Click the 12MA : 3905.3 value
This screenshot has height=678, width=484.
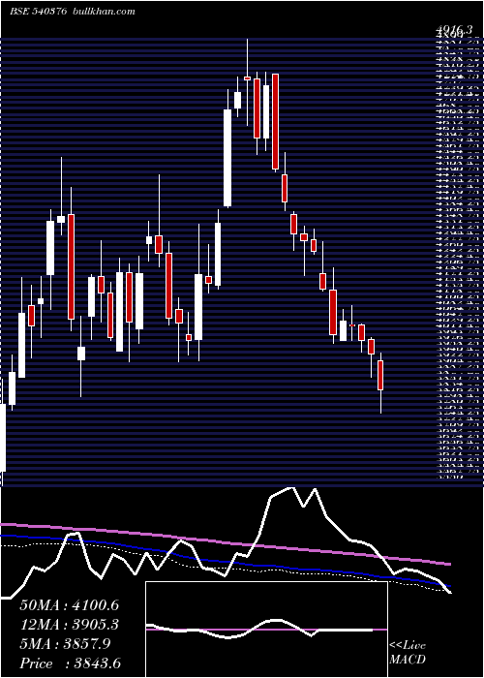69,625
